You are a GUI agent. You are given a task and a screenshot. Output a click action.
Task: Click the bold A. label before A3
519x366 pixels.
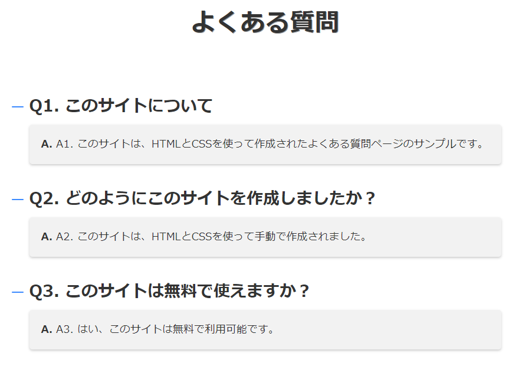point(47,329)
